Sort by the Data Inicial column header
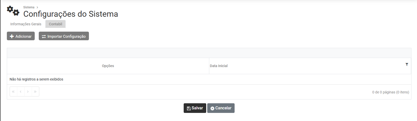 pyautogui.click(x=219, y=66)
